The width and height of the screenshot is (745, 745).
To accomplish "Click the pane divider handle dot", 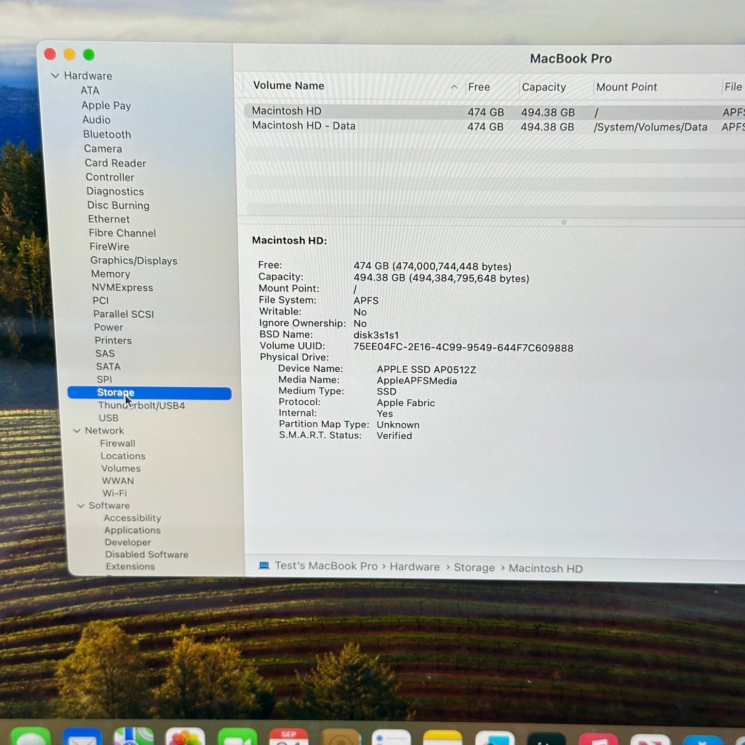I will (x=564, y=222).
